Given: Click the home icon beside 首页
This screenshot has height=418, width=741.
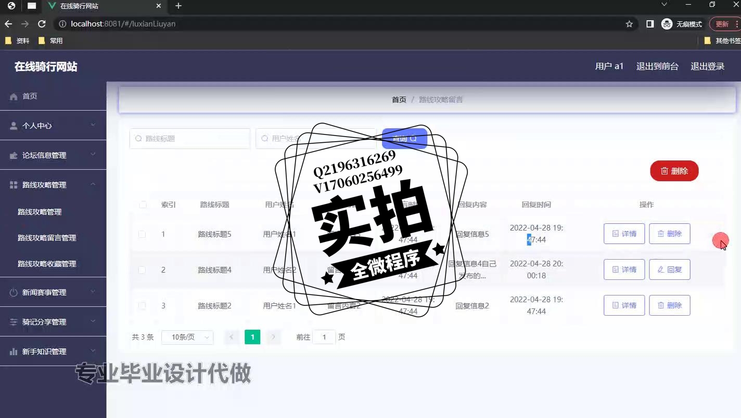Looking at the screenshot, I should click(x=14, y=97).
